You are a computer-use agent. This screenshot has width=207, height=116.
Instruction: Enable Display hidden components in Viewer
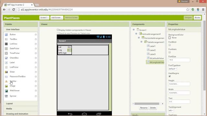pos(58,30)
